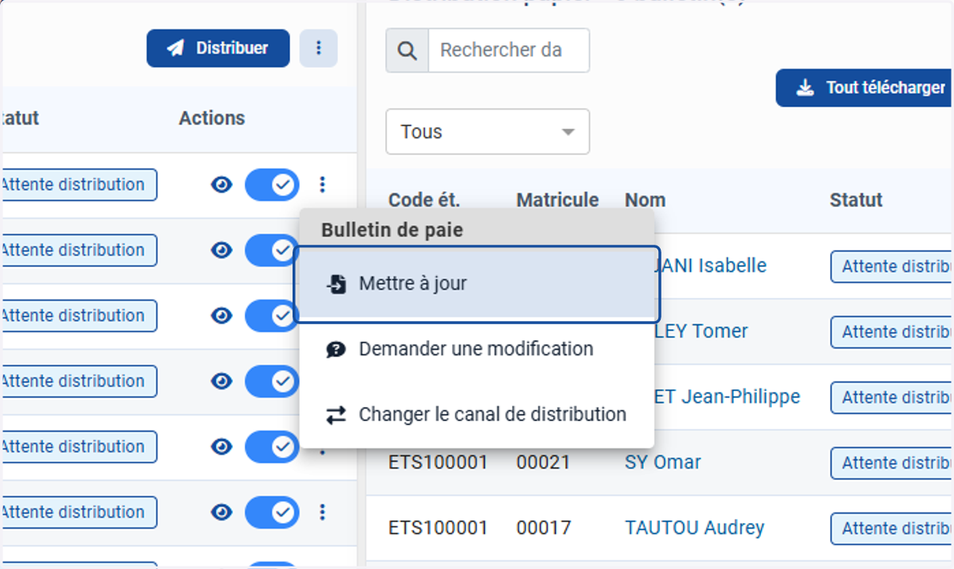
Task: Choose Demander une modification
Action: point(477,349)
